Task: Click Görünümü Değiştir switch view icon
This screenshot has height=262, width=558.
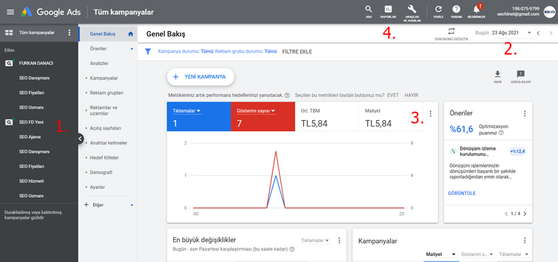Action: click(x=451, y=31)
